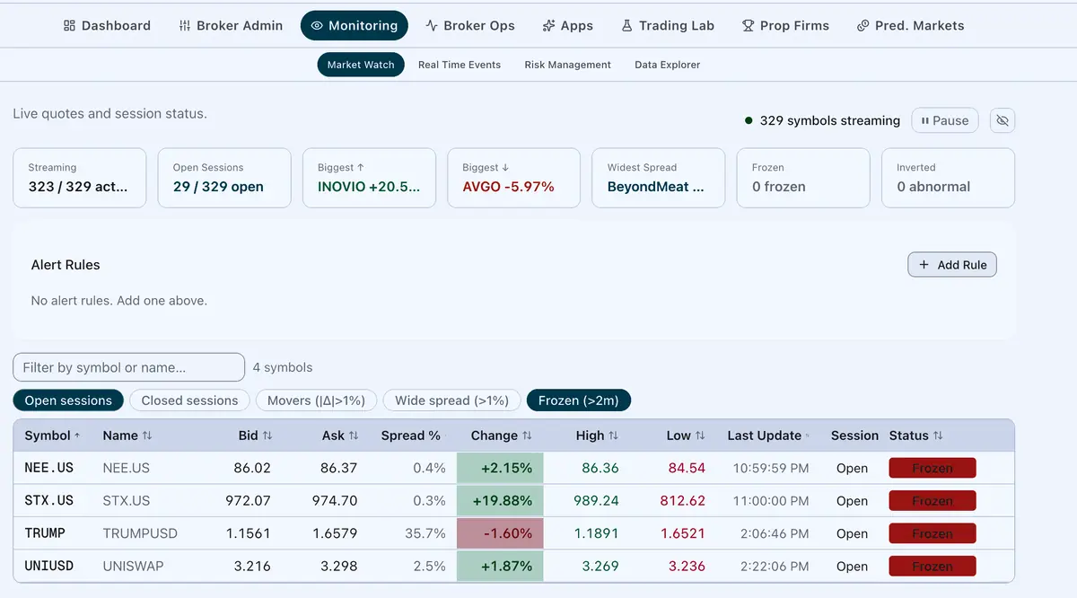Select the NEE.US symbol row
The width and height of the screenshot is (1077, 598).
coord(513,468)
